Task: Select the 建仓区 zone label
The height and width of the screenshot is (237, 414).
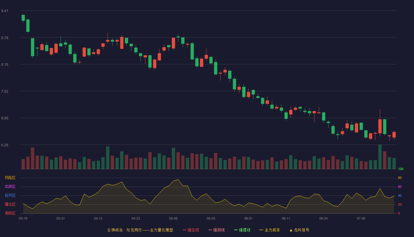Action: pos(10,204)
